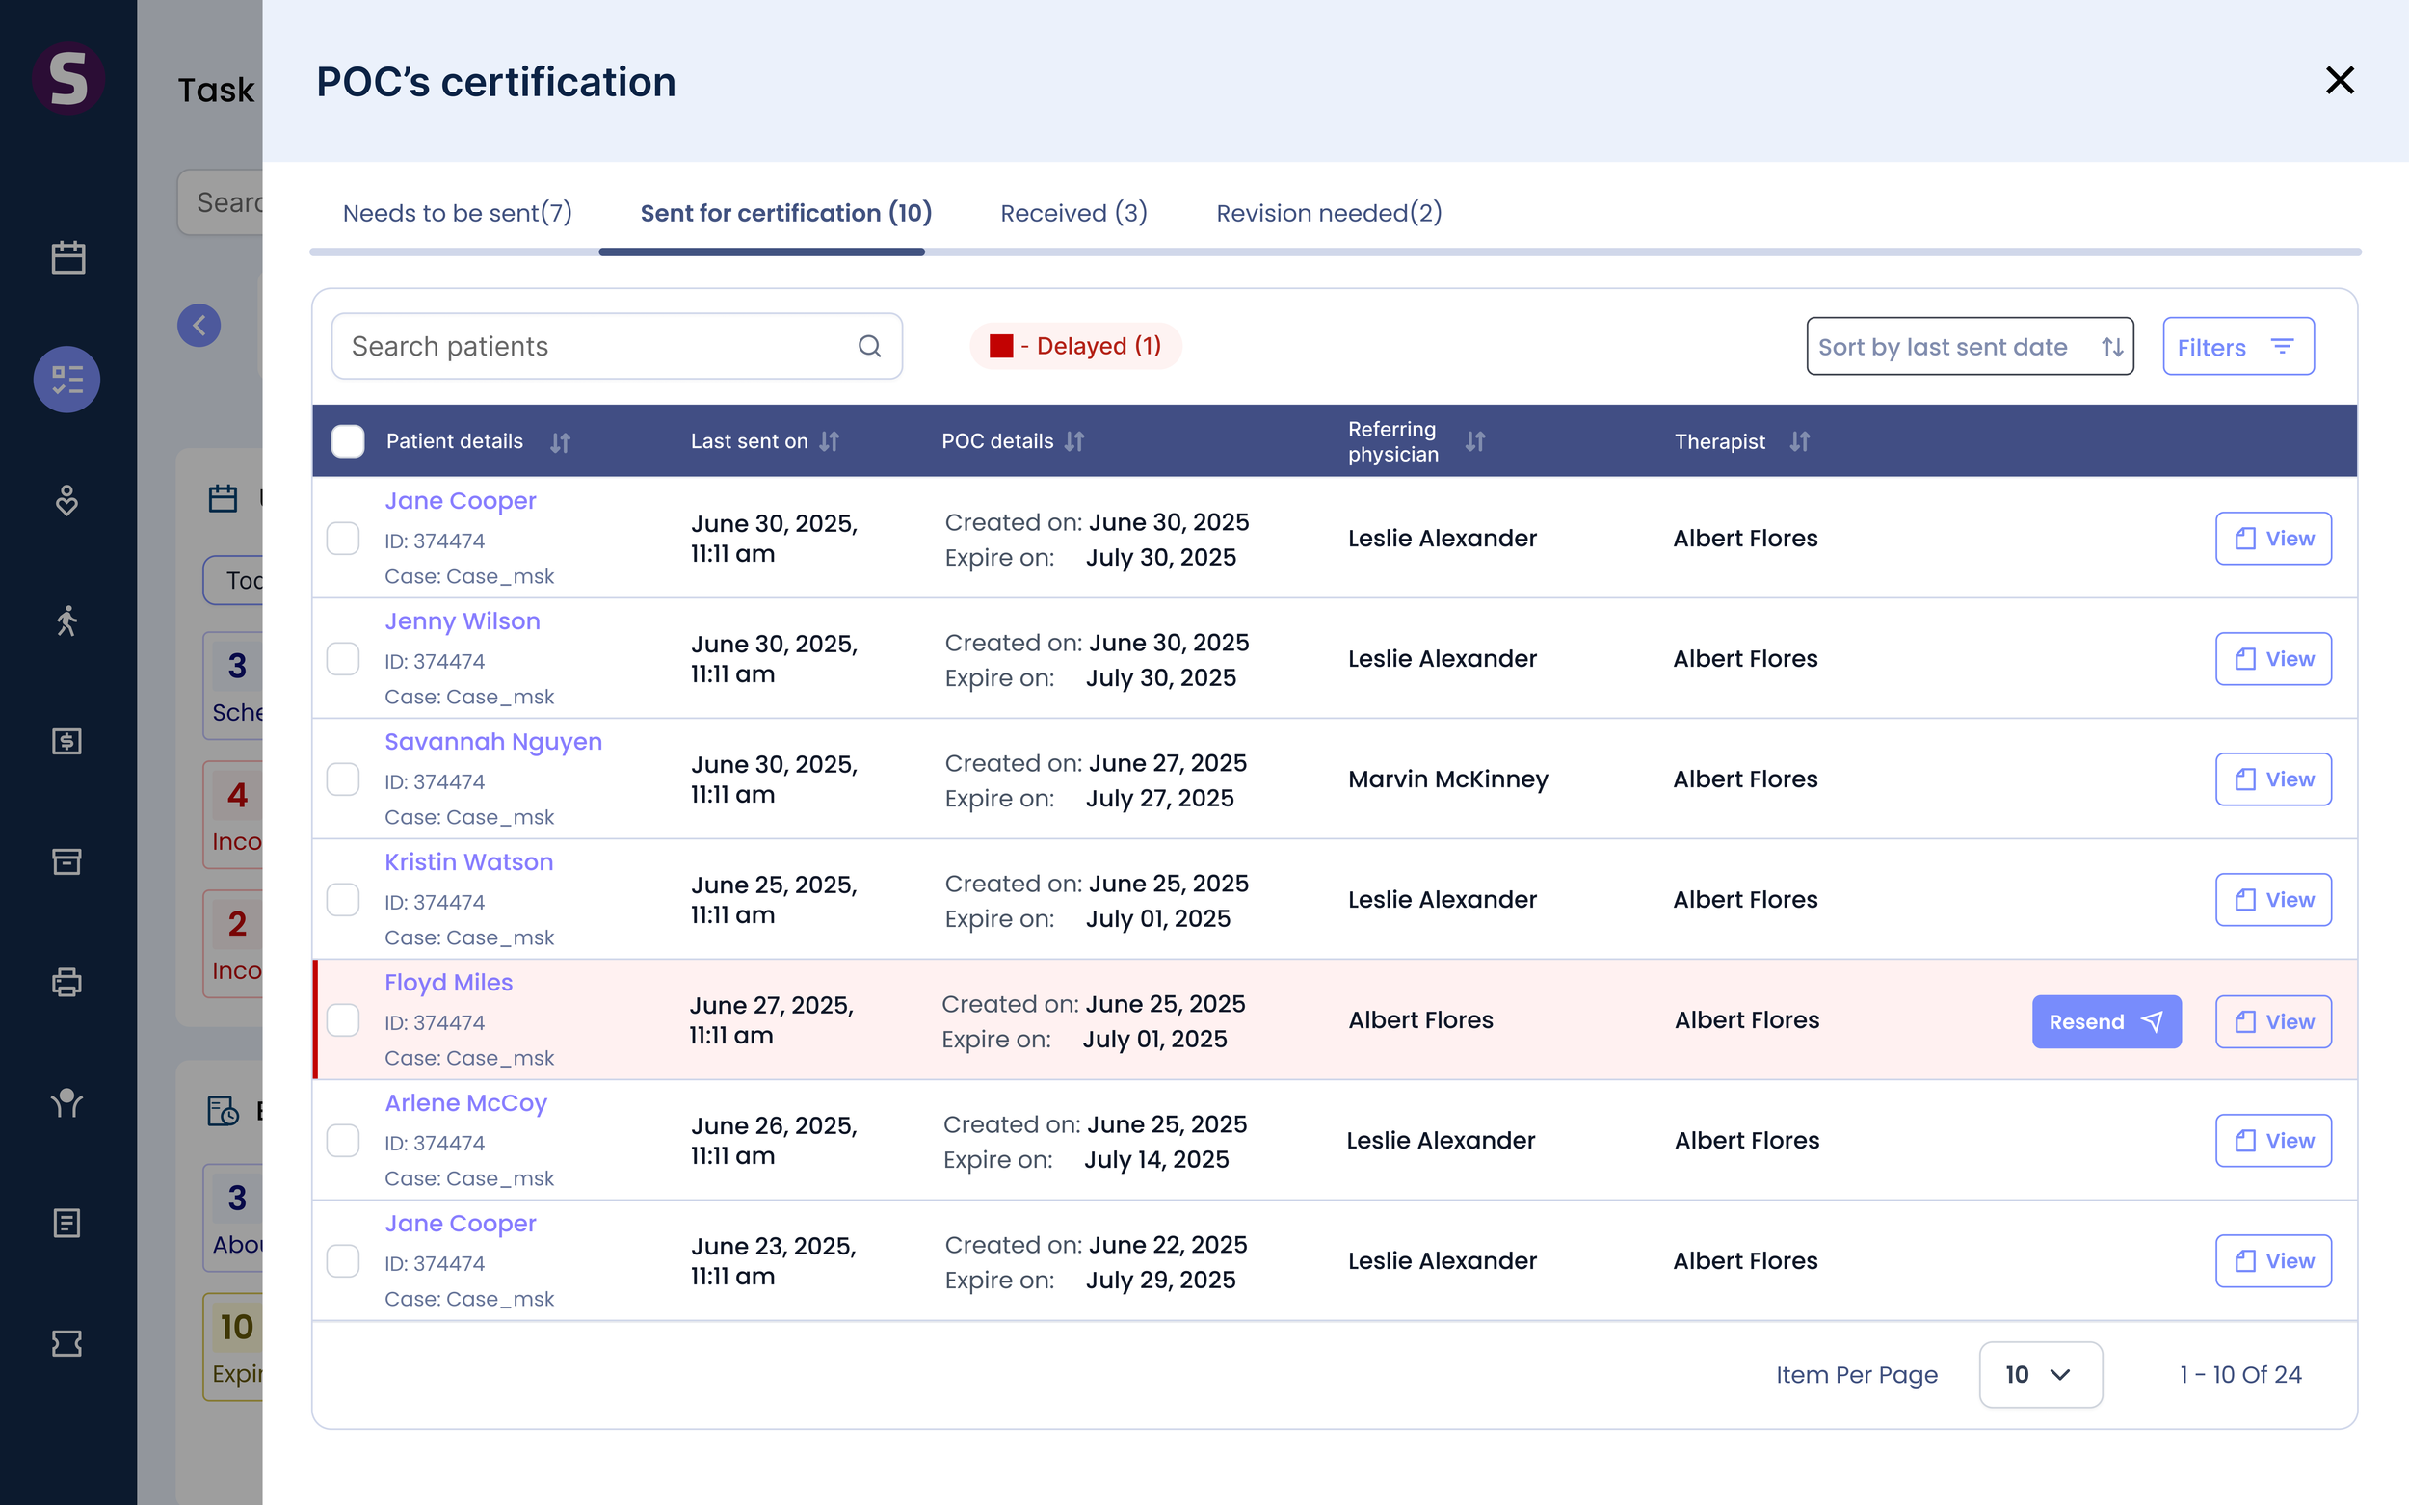Switch to Revision needed(2) tab
The height and width of the screenshot is (1505, 2409).
coord(1329,213)
